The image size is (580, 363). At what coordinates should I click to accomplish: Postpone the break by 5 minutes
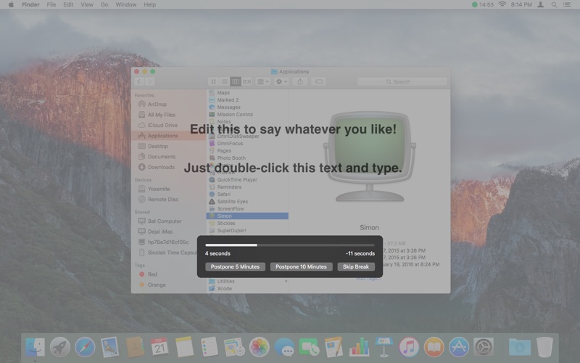(235, 266)
